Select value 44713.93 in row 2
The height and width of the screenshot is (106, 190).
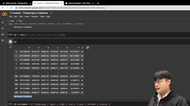click(x=35, y=60)
